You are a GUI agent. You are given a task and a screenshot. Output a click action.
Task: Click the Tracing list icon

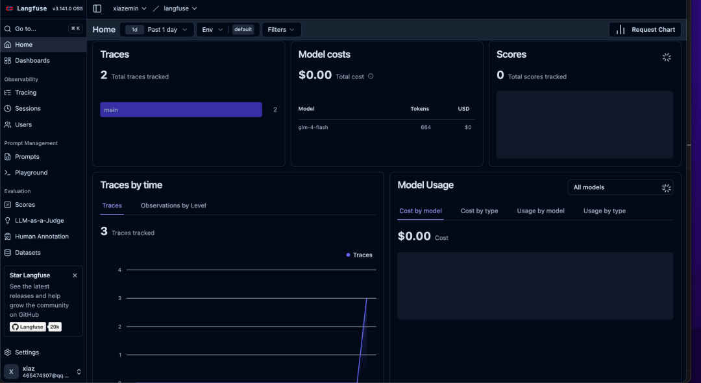pos(8,93)
